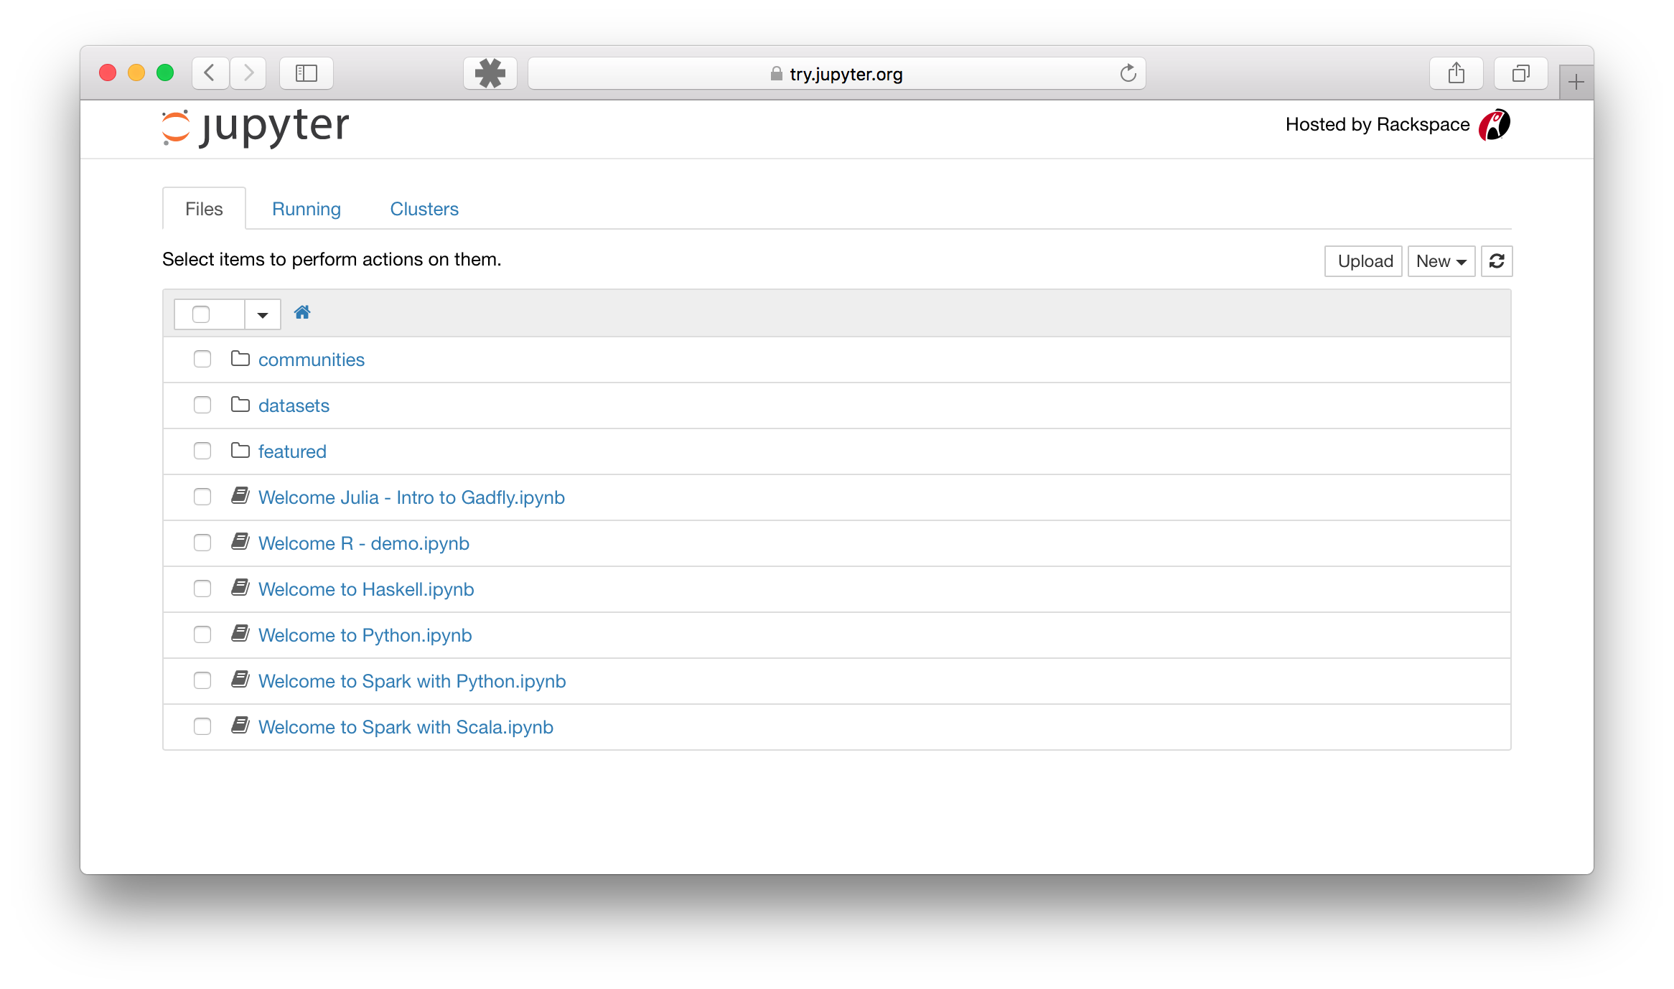Click the folder icon for communities
Screen dimensions: 1674x989
239,359
